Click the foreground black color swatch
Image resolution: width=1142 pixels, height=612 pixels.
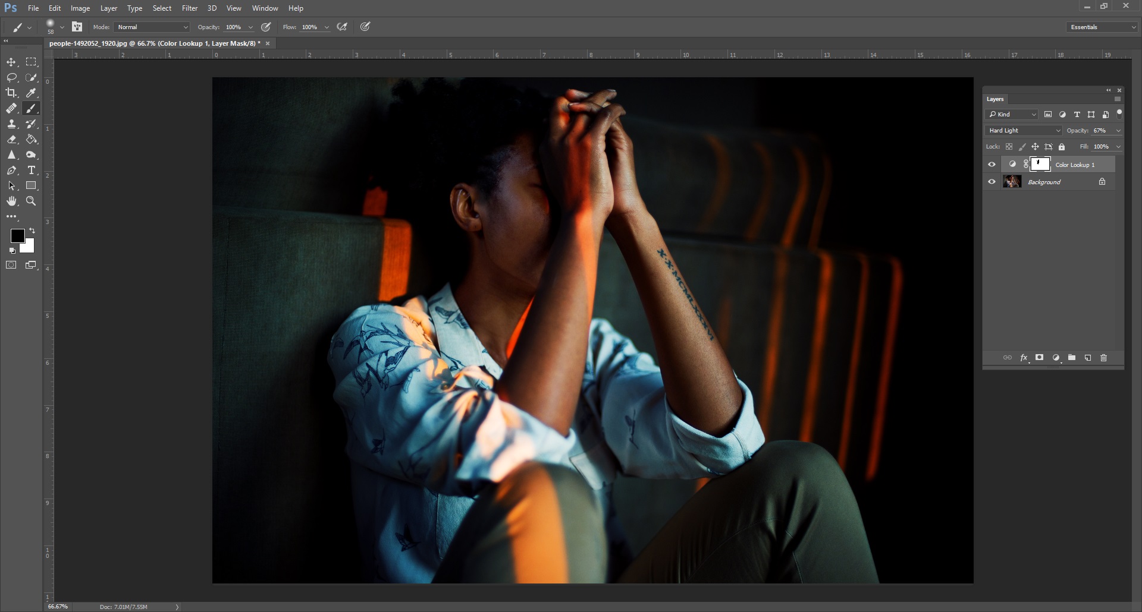[x=17, y=236]
